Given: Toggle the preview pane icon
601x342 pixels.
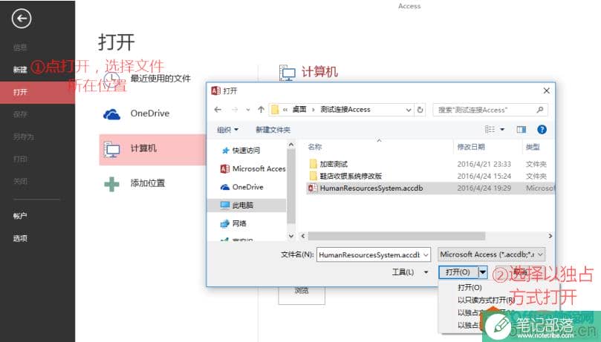Looking at the screenshot, I should pyautogui.click(x=522, y=130).
